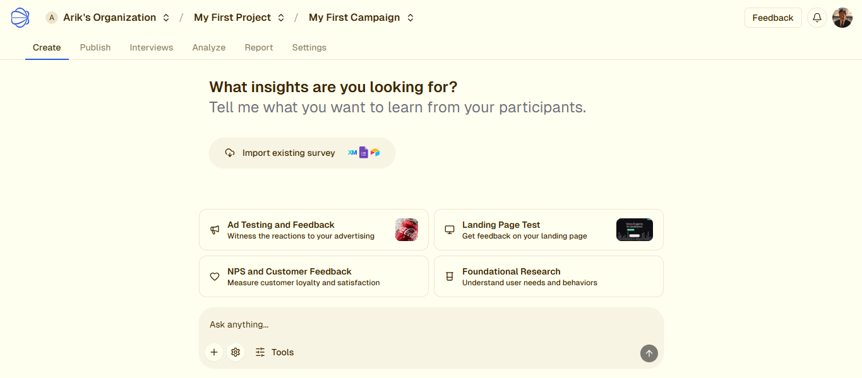Go to the Analyze tab

click(209, 47)
